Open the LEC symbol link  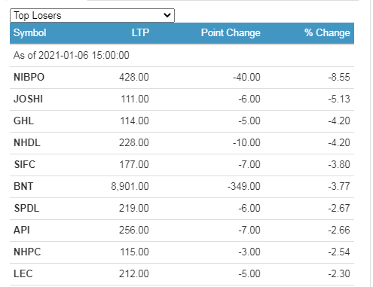coord(23,273)
